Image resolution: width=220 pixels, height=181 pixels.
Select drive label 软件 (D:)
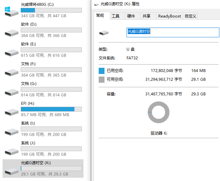(x=28, y=24)
